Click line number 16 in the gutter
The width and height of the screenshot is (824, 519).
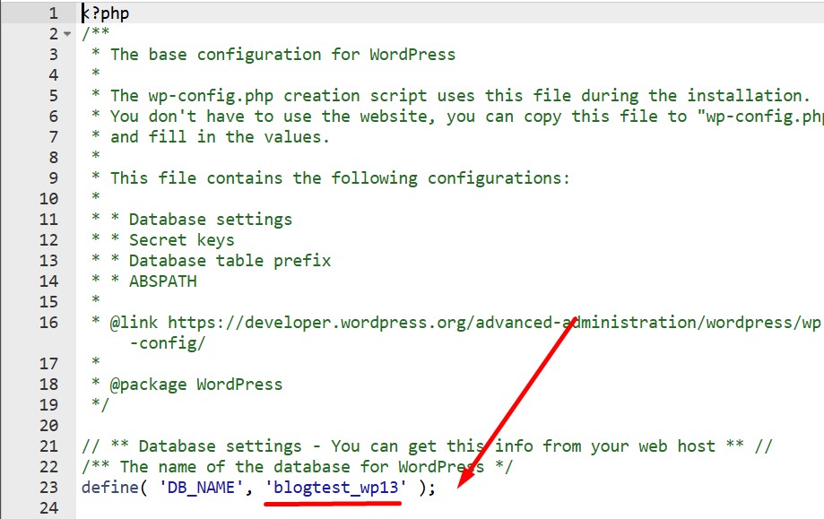48,323
